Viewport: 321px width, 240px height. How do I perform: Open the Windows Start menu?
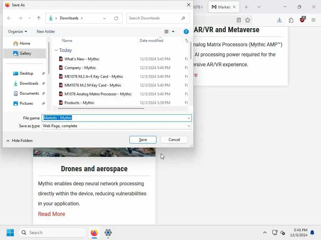pos(10,232)
